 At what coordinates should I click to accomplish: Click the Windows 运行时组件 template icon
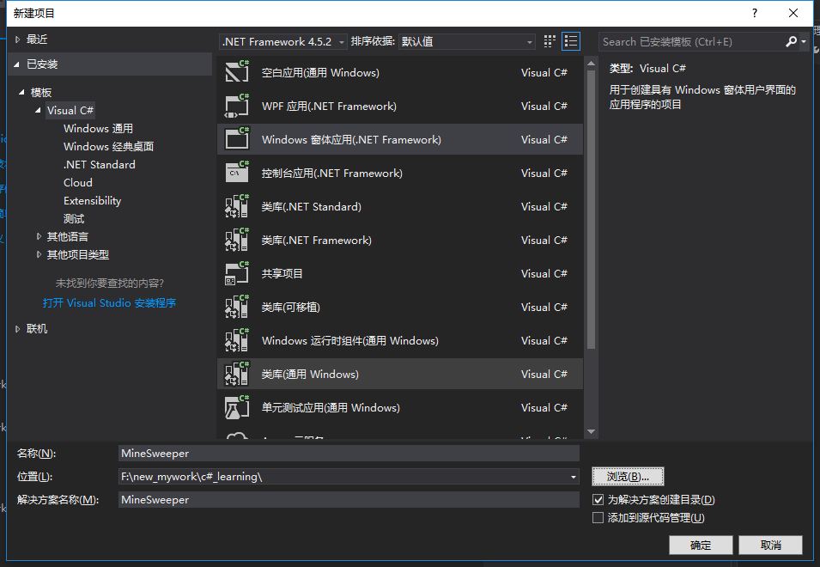[x=237, y=340]
